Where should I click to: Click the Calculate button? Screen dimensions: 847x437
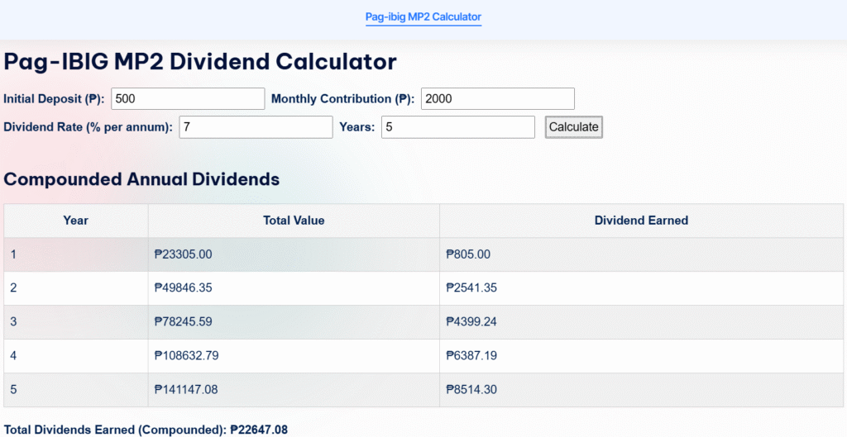point(574,127)
